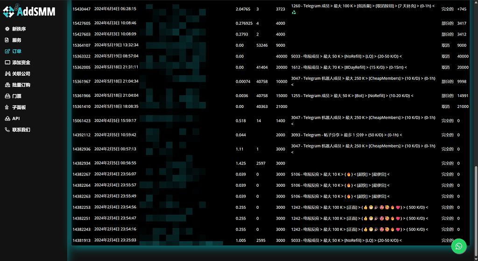Click the AddSMM logo
The image size is (478, 261).
pos(29,12)
